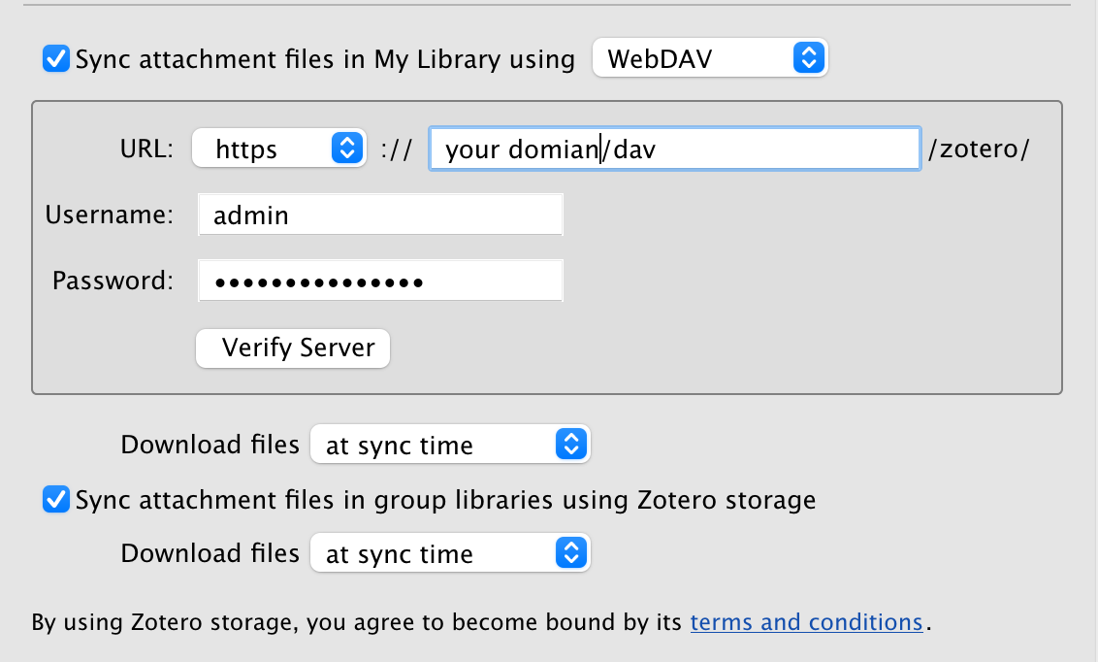Click the Password input field
This screenshot has height=662, width=1098.
(380, 281)
